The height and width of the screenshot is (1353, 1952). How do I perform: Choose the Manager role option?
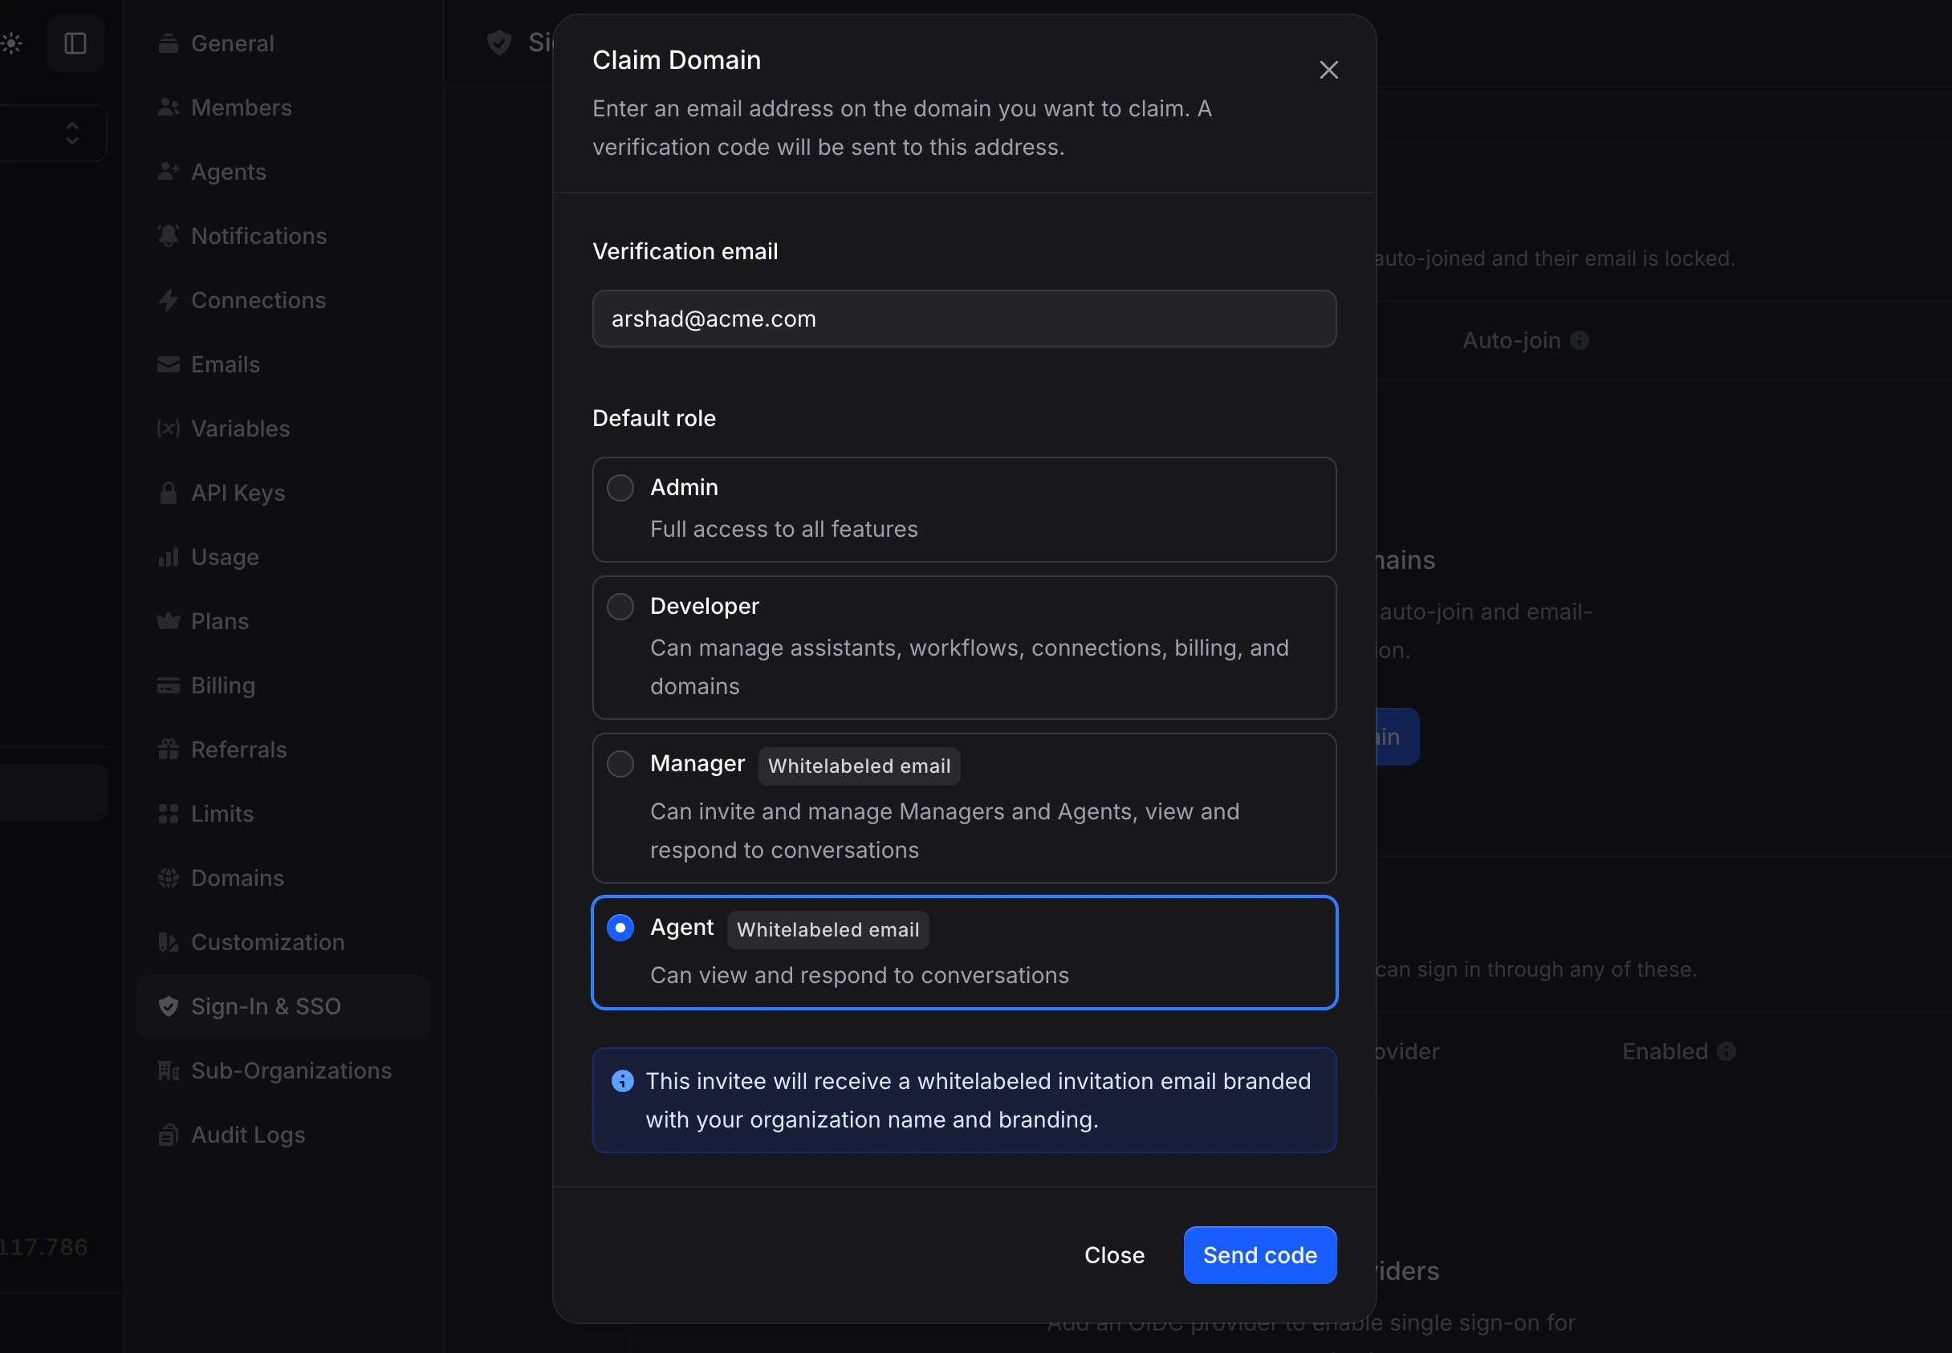coord(620,763)
